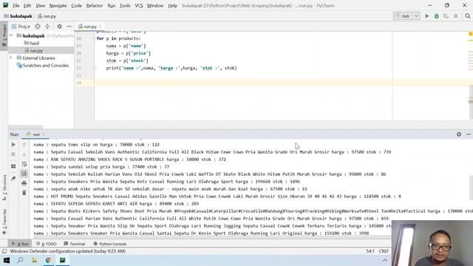Click the 54:1 cursor position indicator
Viewport: 473px width, 266px height.
[x=370, y=251]
